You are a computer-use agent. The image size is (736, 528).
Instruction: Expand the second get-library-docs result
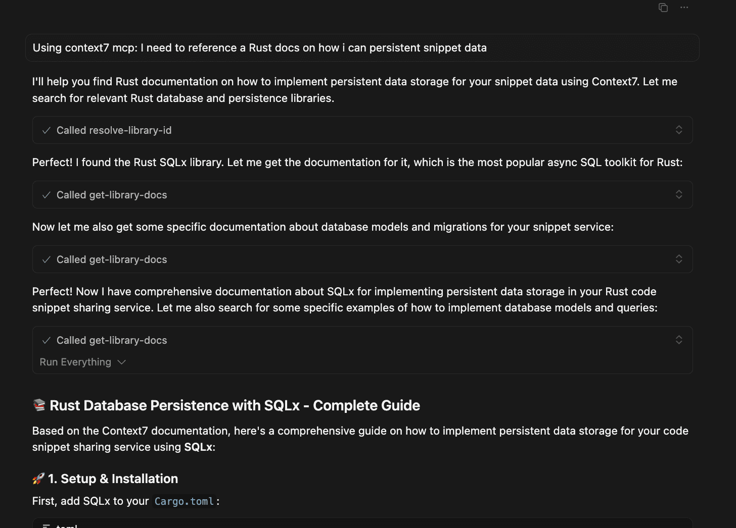point(679,259)
